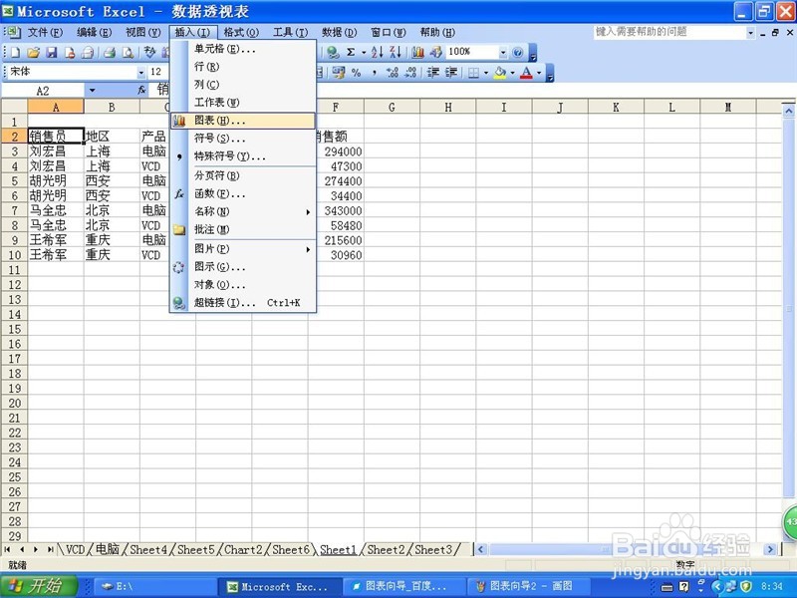Open the Font Color dropdown arrow
797x598 pixels.
pyautogui.click(x=539, y=73)
